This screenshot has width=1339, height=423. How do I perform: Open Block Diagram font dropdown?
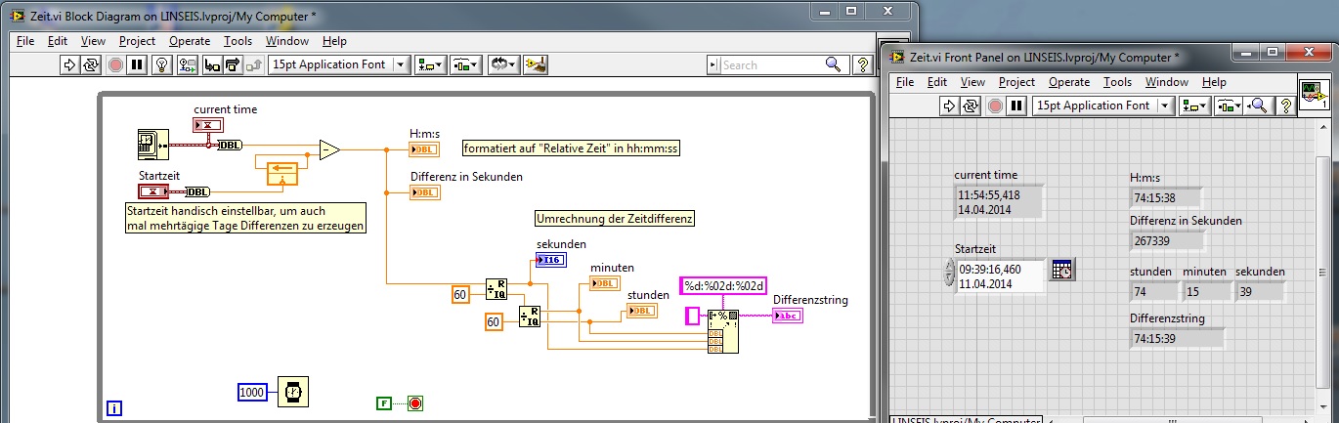click(340, 65)
